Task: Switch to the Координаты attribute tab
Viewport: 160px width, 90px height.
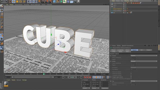Action: pyautogui.click(x=120, y=50)
